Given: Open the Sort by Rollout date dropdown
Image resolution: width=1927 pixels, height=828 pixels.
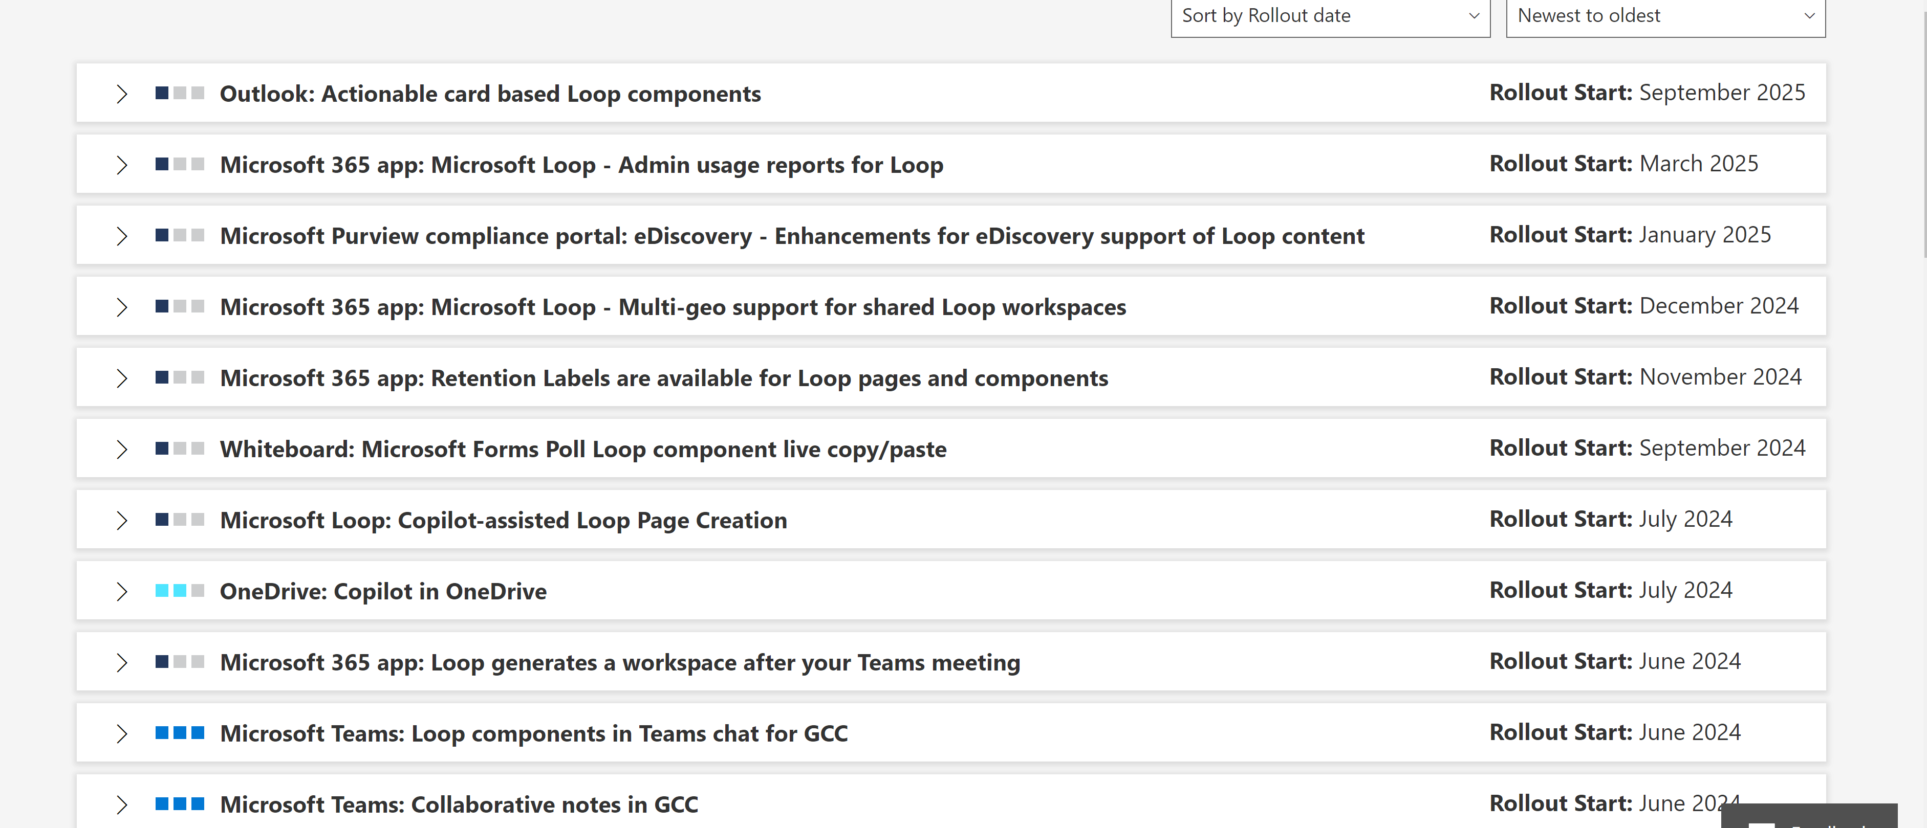Looking at the screenshot, I should (x=1330, y=16).
